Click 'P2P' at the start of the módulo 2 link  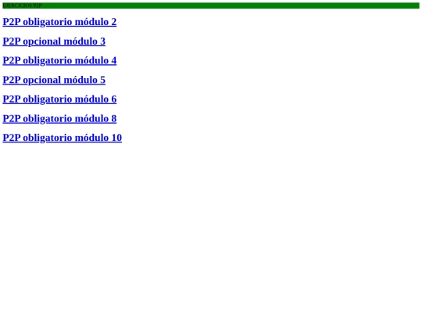pyautogui.click(x=12, y=22)
